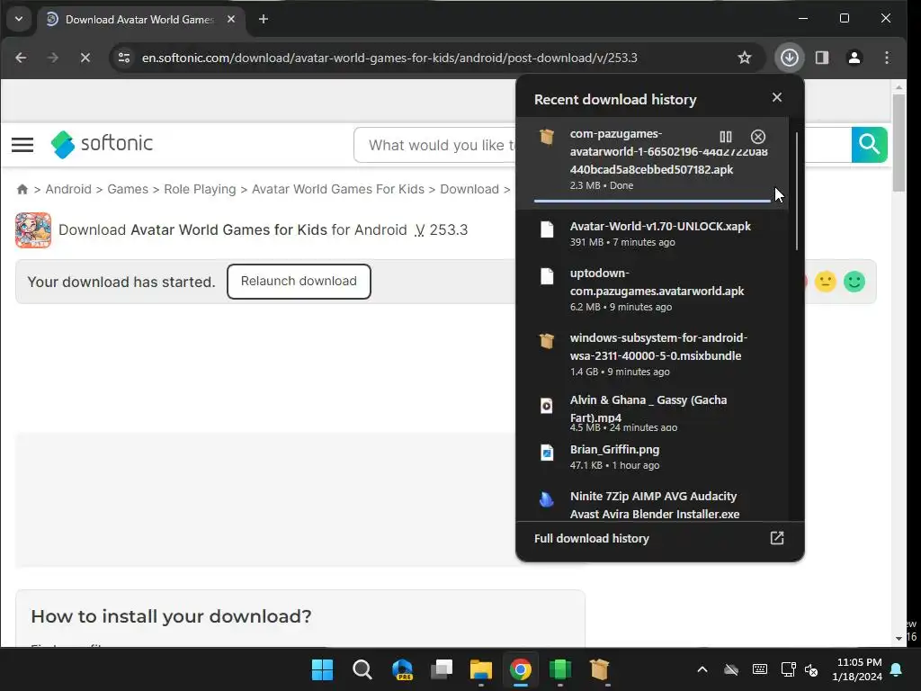The height and width of the screenshot is (691, 921).
Task: Open the Games breadcrumb link
Action: tap(128, 189)
